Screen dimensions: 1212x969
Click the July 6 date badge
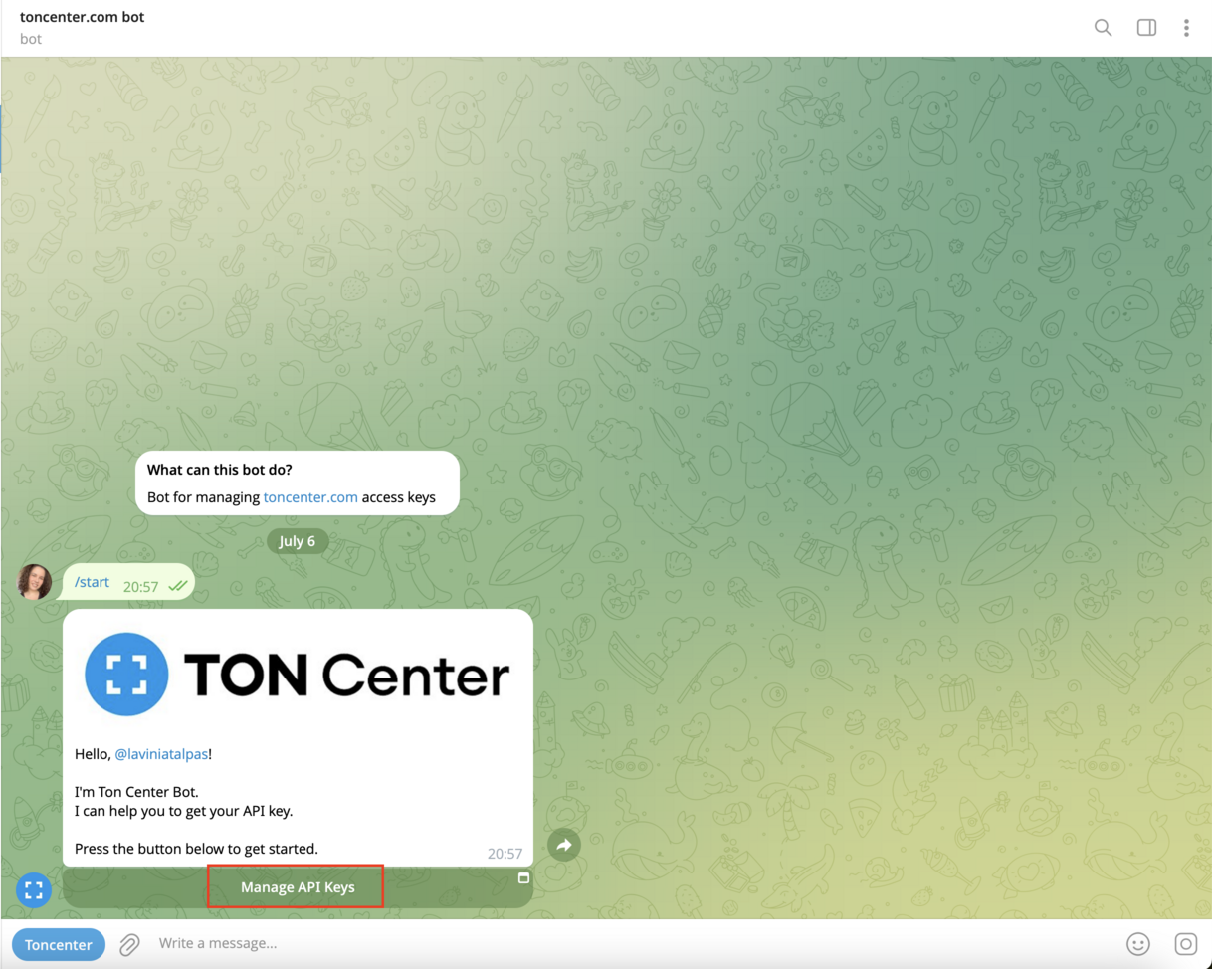tap(298, 541)
